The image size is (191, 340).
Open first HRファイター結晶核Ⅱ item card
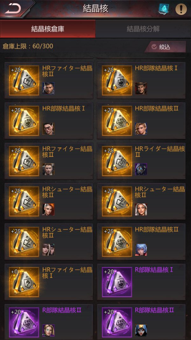49,80
